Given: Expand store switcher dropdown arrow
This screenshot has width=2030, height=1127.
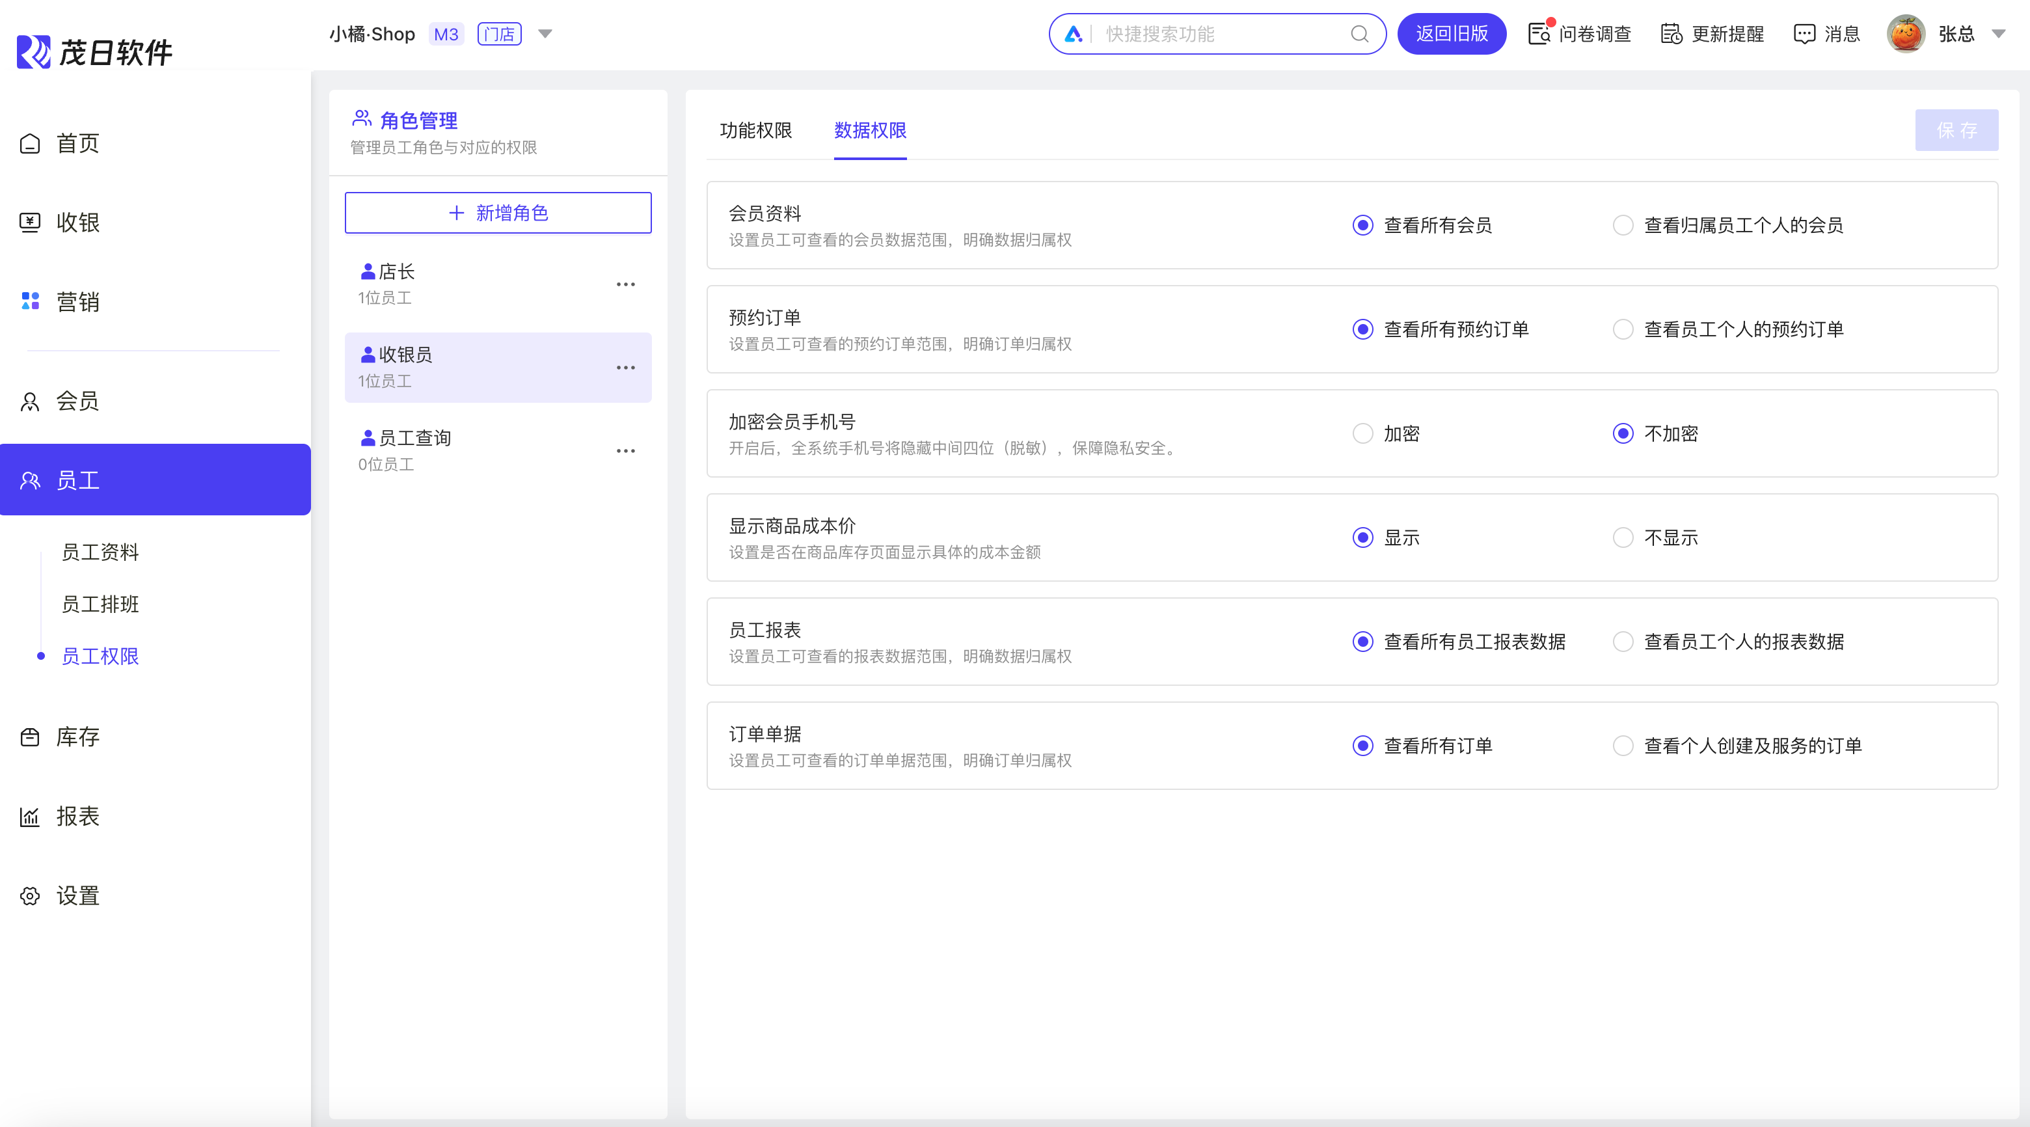Looking at the screenshot, I should coord(545,34).
